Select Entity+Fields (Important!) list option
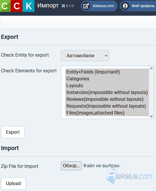 coord(107,72)
